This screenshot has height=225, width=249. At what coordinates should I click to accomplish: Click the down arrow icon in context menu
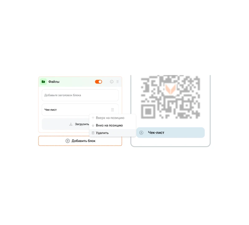[x=93, y=125]
